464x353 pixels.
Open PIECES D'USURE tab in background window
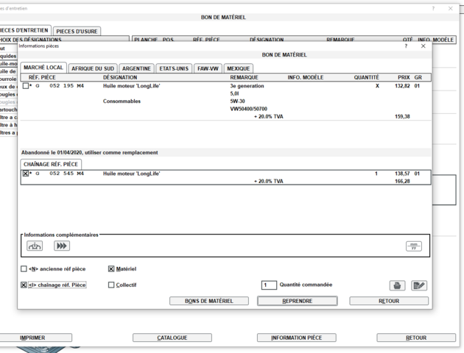(77, 32)
